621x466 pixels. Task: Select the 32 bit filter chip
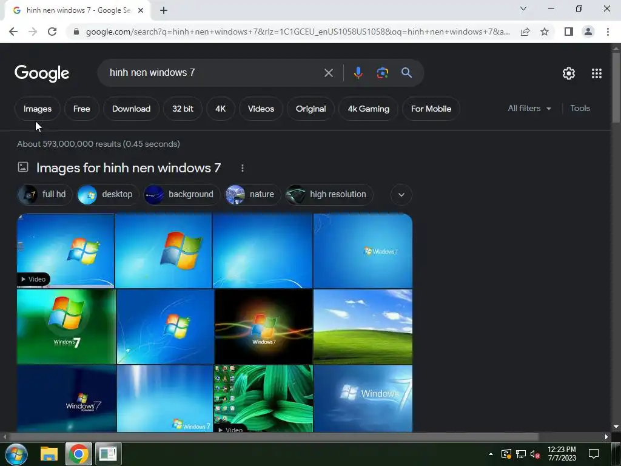tap(183, 109)
